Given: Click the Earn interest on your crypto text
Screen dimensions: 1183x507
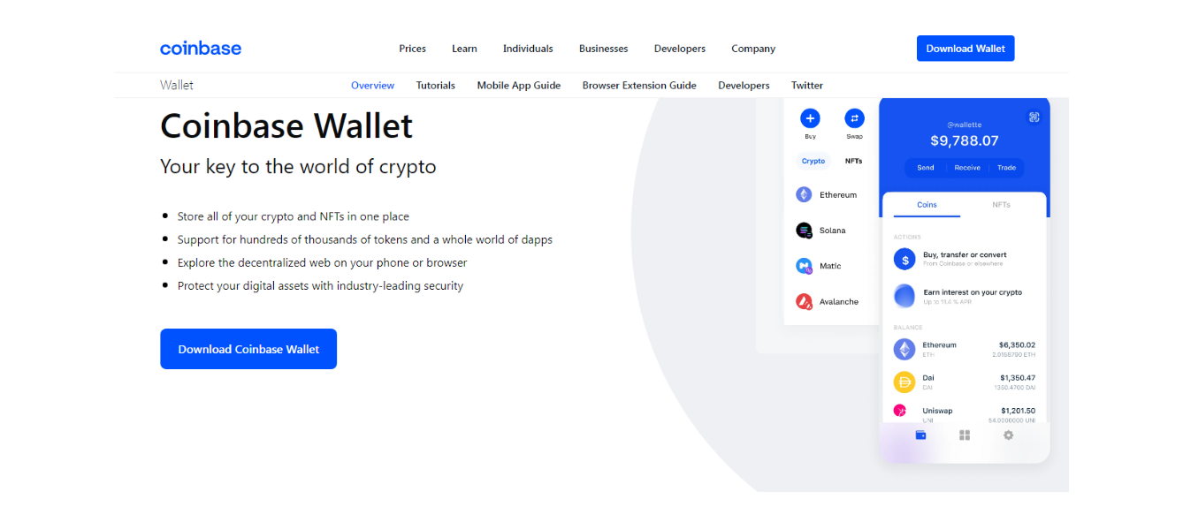Looking at the screenshot, I should coord(973,292).
